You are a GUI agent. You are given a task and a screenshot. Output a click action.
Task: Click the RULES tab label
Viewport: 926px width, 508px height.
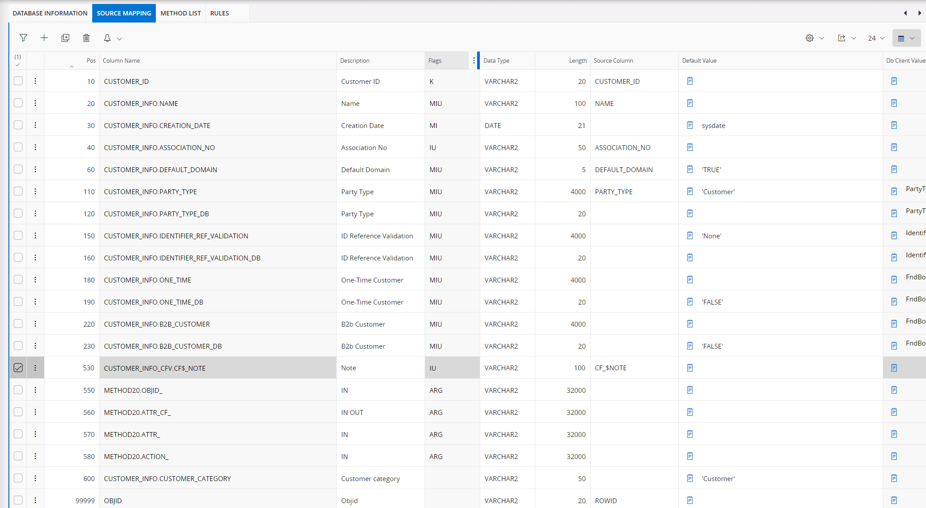[x=219, y=13]
